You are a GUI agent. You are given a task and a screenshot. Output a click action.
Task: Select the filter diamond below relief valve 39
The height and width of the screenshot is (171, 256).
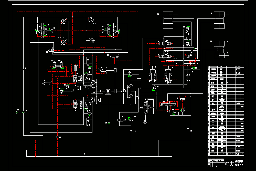pyautogui.click(x=131, y=131)
